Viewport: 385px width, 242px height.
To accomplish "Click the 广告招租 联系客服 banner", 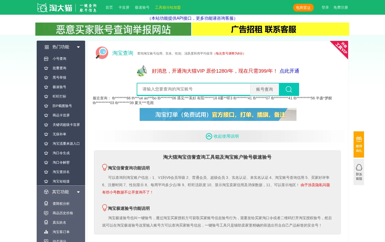I will coord(271,29).
